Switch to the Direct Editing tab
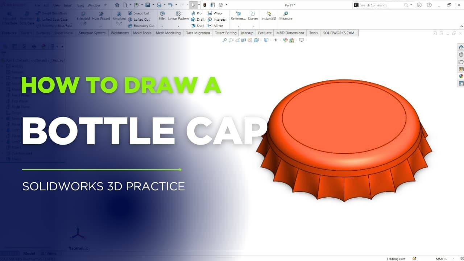The width and height of the screenshot is (464, 261). pos(225,33)
